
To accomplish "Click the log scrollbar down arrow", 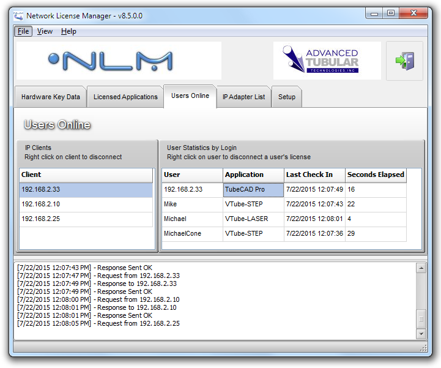I will (x=421, y=333).
